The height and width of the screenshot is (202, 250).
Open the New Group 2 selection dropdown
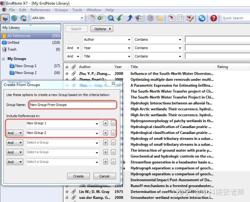(97, 133)
